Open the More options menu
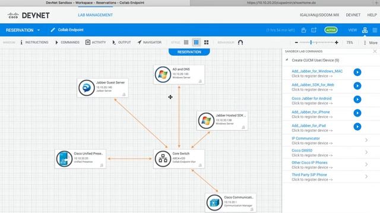The image size is (380, 213). (370, 43)
